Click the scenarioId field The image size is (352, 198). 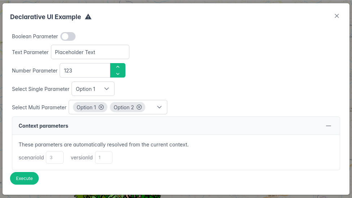click(x=55, y=158)
